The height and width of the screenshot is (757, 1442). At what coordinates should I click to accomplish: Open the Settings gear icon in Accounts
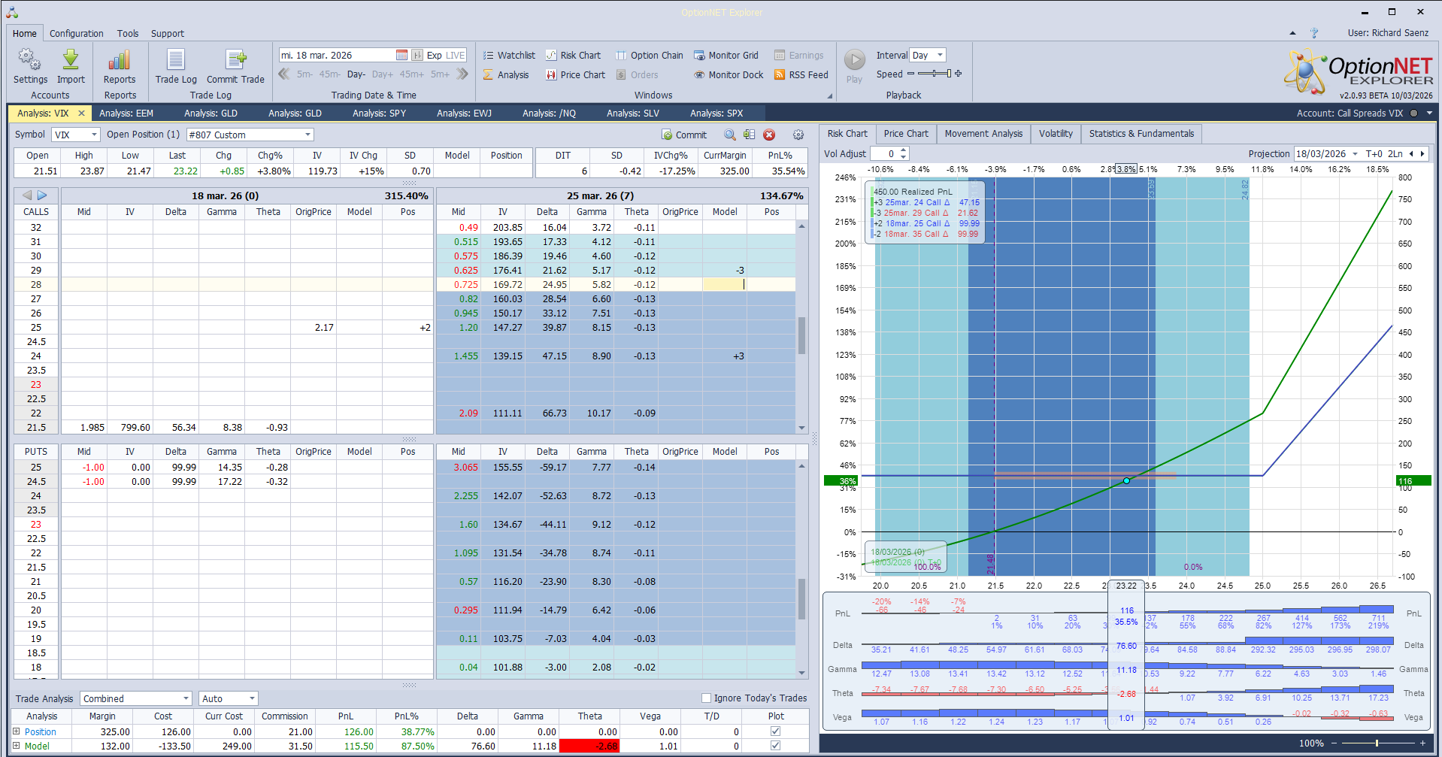tap(30, 60)
